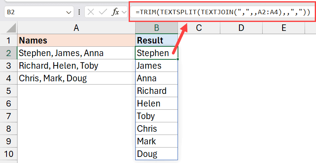Screen dimensions: 316x163
Task: Open Insert Function with the fx icon
Action: (116, 12)
